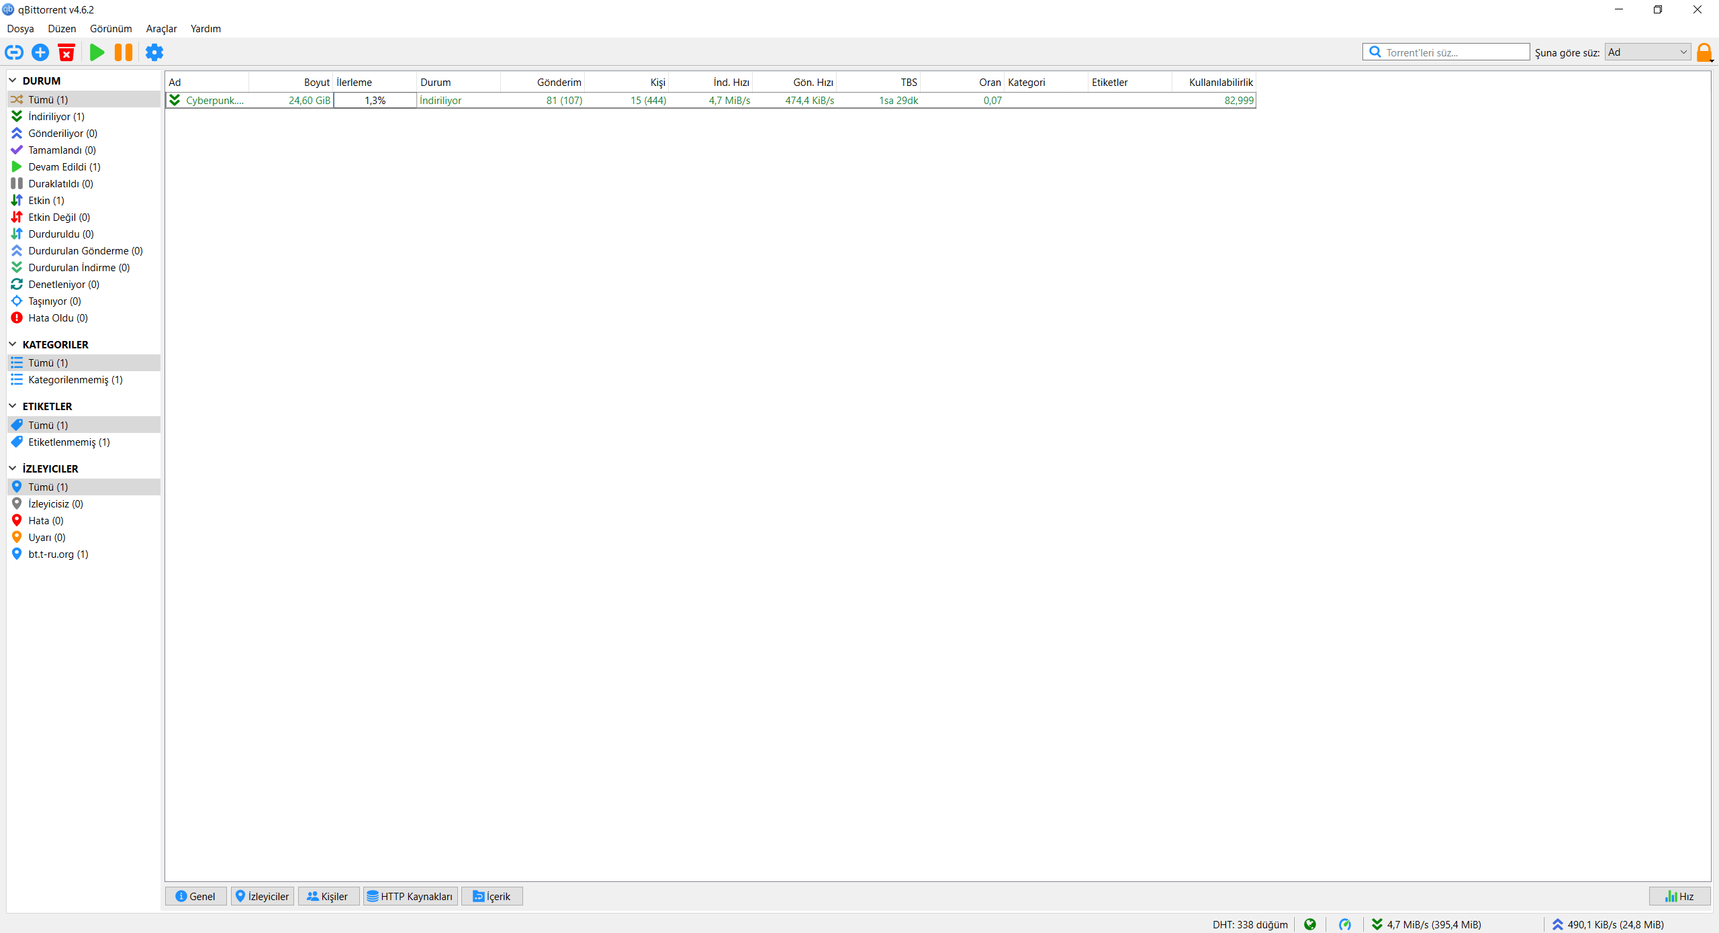Click the add torrent file plus icon
Viewport: 1719px width, 933px height.
40,52
